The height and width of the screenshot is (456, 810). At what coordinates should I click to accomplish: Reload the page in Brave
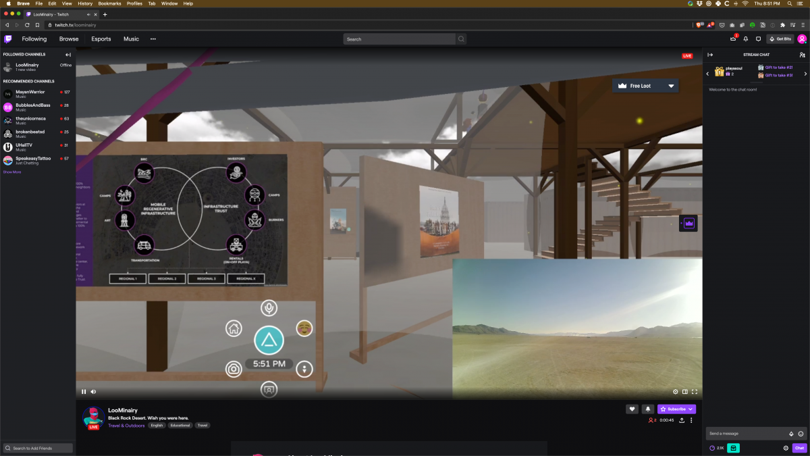click(x=27, y=25)
